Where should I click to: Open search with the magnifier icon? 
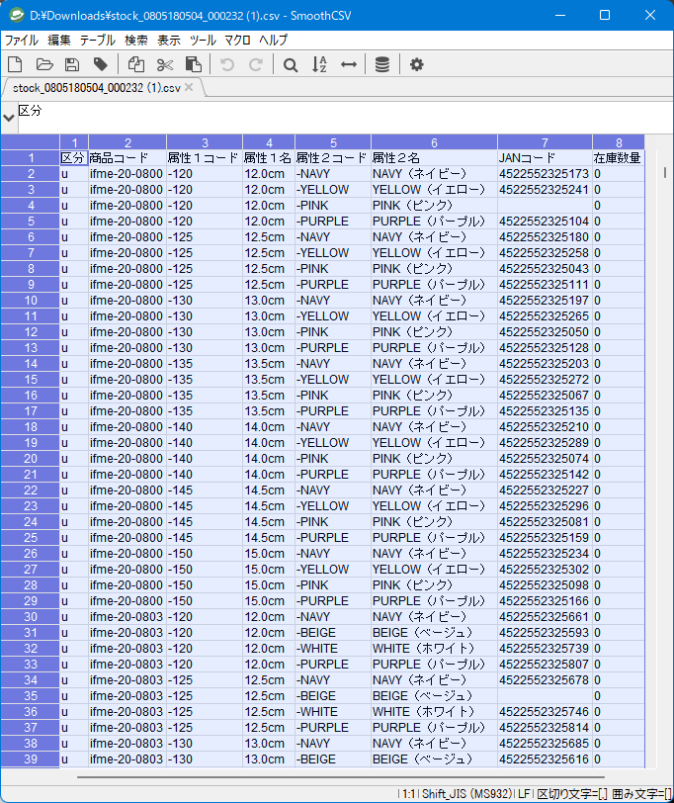point(291,65)
